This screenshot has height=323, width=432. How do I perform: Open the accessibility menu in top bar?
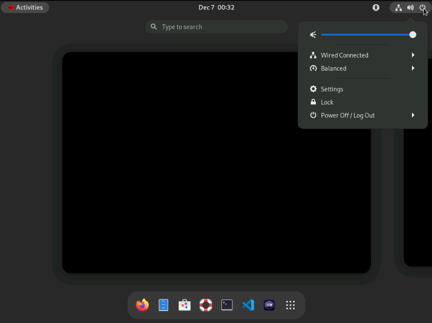pyautogui.click(x=376, y=8)
